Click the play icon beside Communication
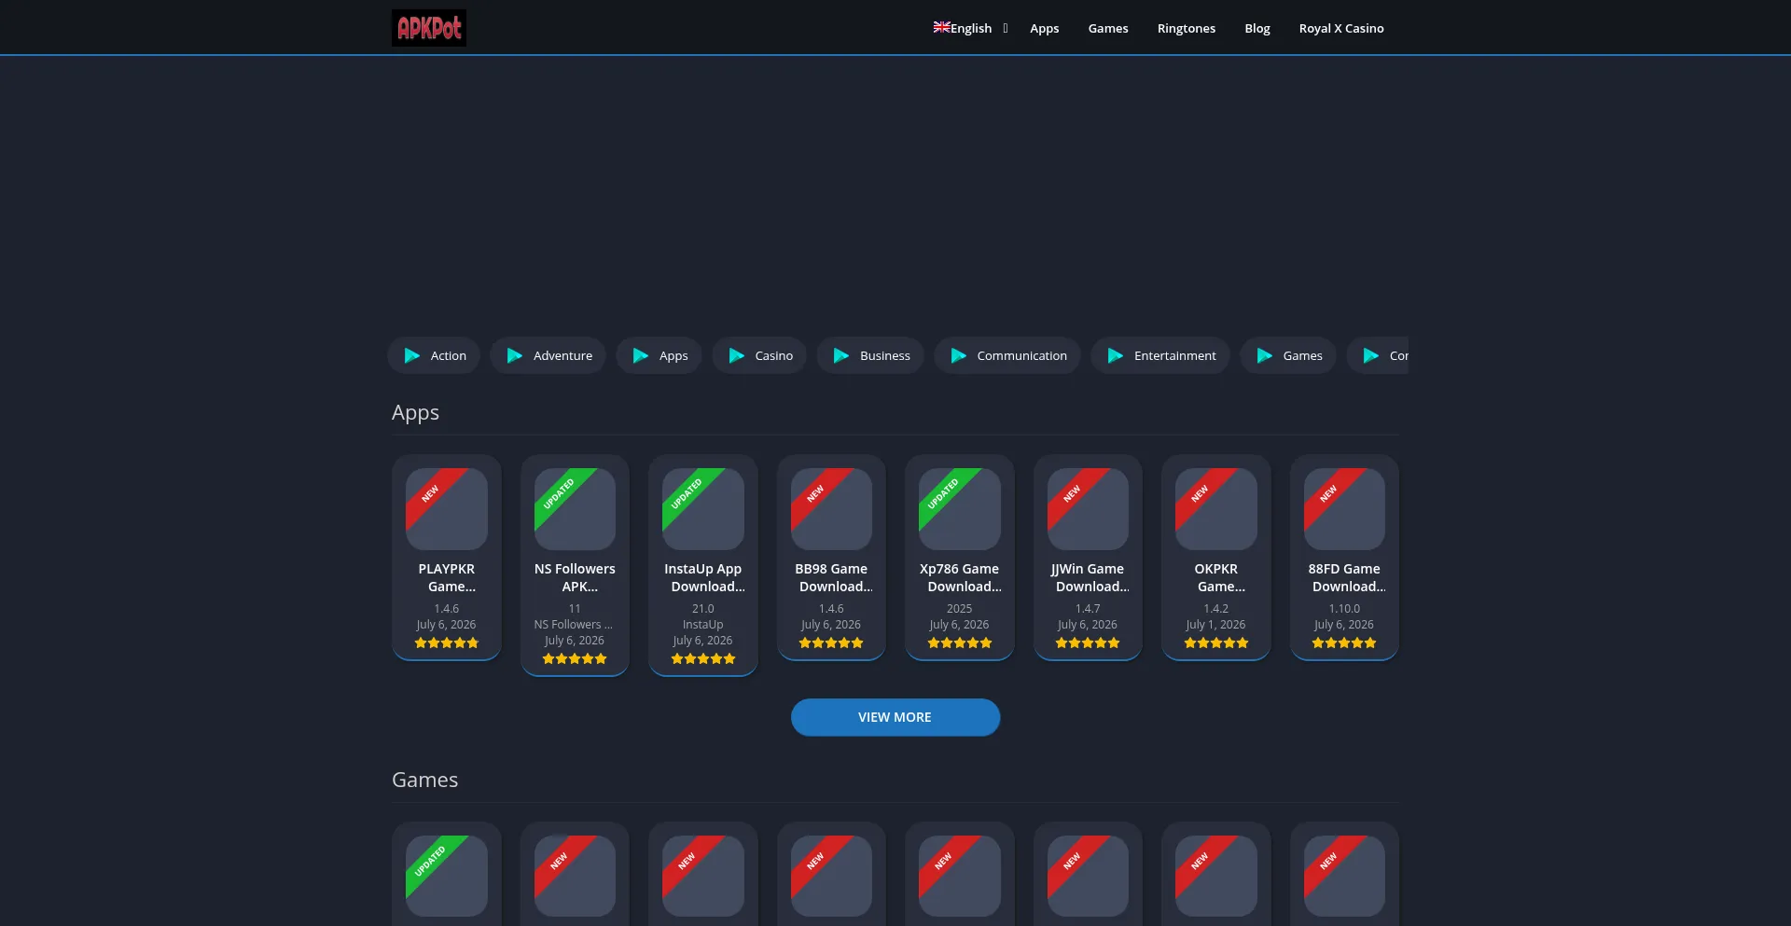The height and width of the screenshot is (926, 1791). tap(959, 355)
